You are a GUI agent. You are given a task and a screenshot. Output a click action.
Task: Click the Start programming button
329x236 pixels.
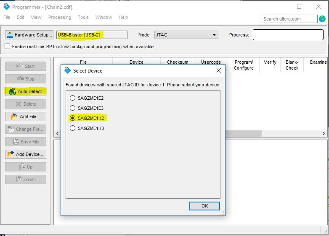(26, 66)
